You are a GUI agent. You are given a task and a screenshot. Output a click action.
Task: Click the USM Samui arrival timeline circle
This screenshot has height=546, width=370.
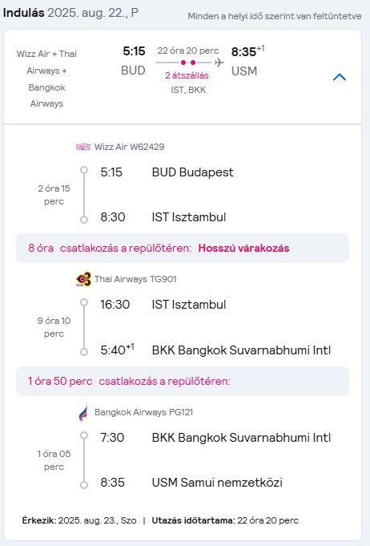84,485
